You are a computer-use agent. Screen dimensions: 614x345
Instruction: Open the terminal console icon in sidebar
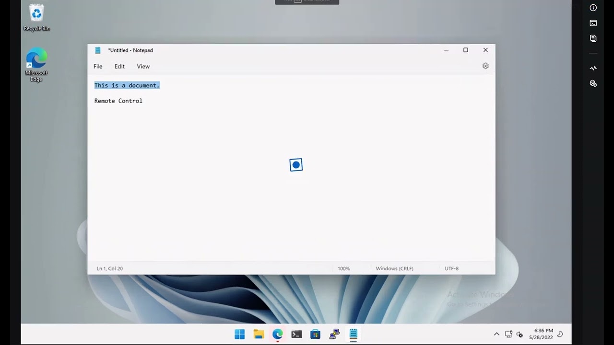593,23
